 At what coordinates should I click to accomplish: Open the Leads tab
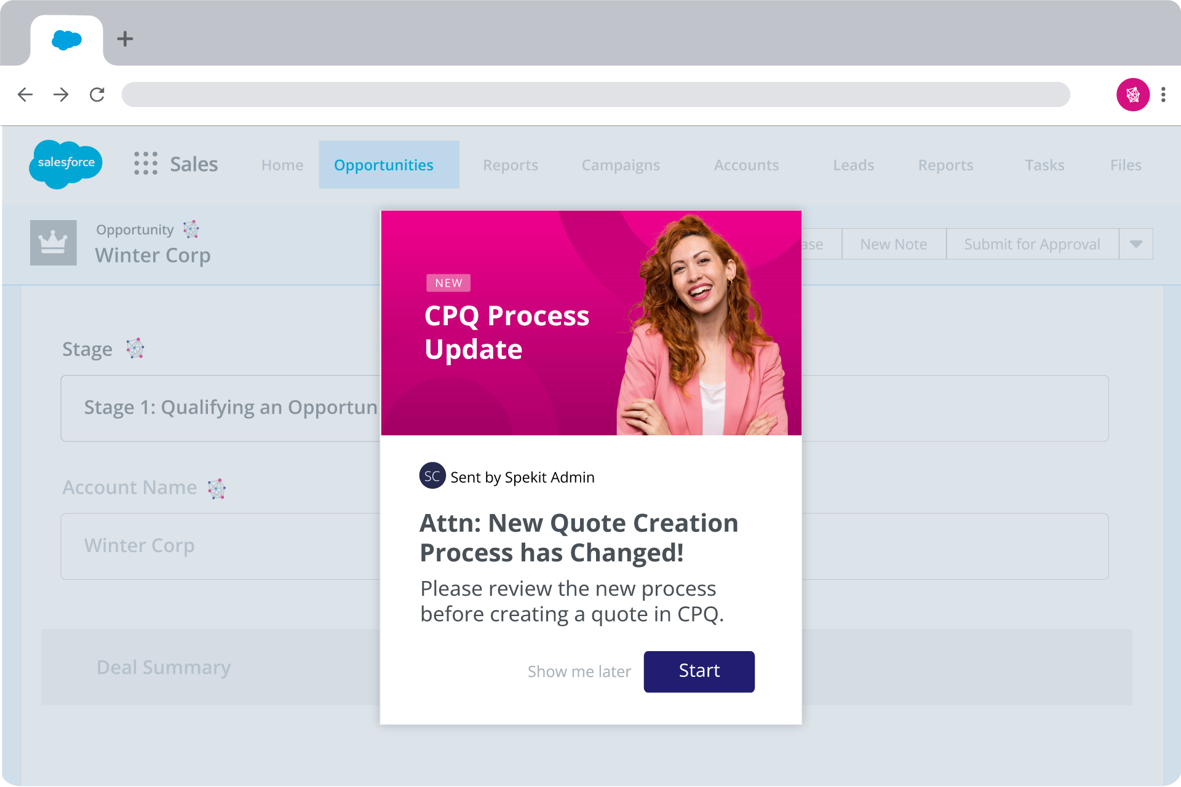(x=853, y=165)
